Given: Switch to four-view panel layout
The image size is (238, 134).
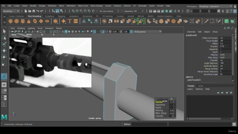Looking at the screenshot, I should tap(4, 91).
